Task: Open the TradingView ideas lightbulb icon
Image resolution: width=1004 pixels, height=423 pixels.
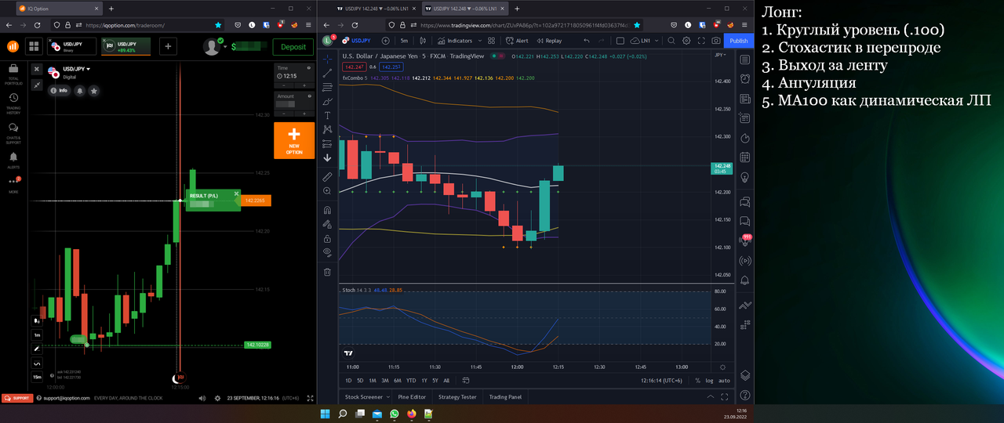Action: point(745,177)
